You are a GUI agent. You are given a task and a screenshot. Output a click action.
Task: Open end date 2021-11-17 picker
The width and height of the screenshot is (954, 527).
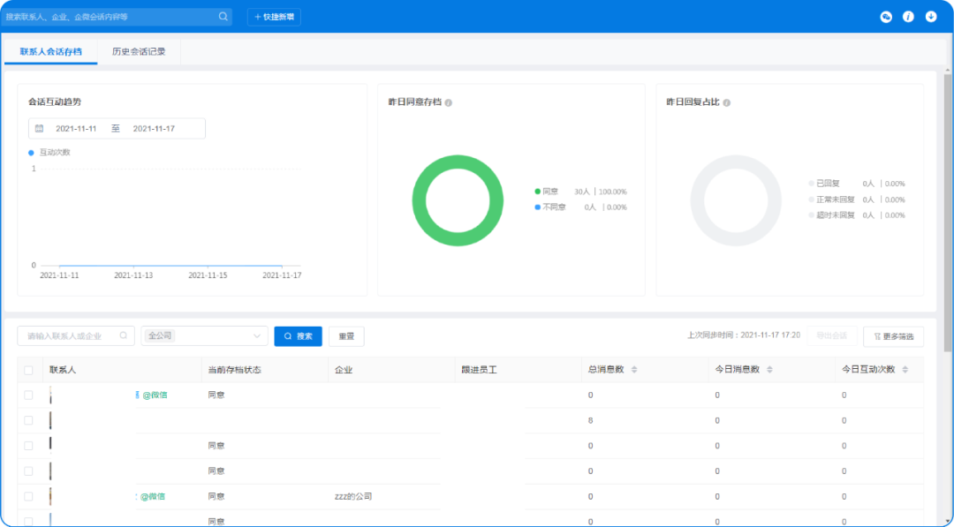coord(154,129)
